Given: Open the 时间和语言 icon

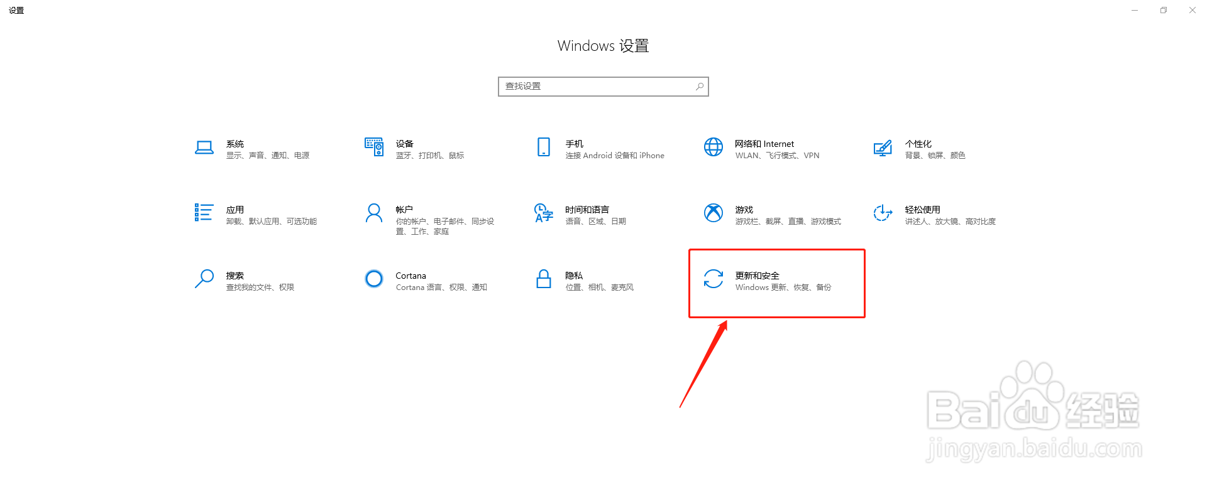Looking at the screenshot, I should pos(543,213).
